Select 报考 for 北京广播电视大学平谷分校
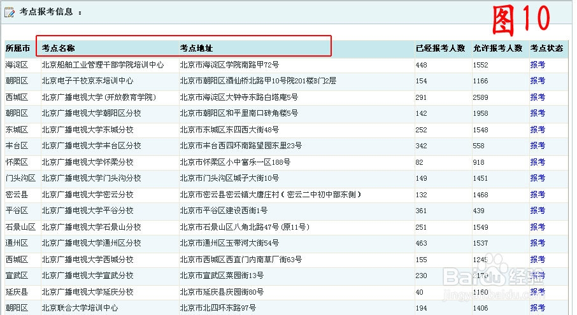Image resolution: width=577 pixels, height=315 pixels. coord(538,210)
